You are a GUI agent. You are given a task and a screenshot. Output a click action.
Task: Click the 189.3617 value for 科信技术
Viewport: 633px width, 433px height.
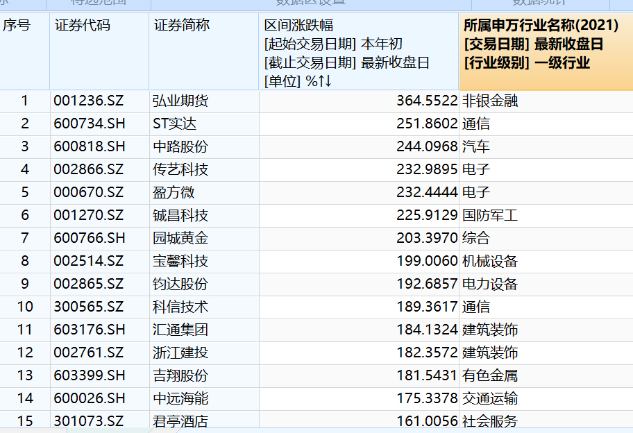pyautogui.click(x=427, y=307)
